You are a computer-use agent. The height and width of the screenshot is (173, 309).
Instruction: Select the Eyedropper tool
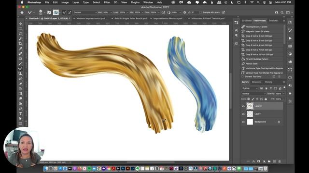point(20,49)
